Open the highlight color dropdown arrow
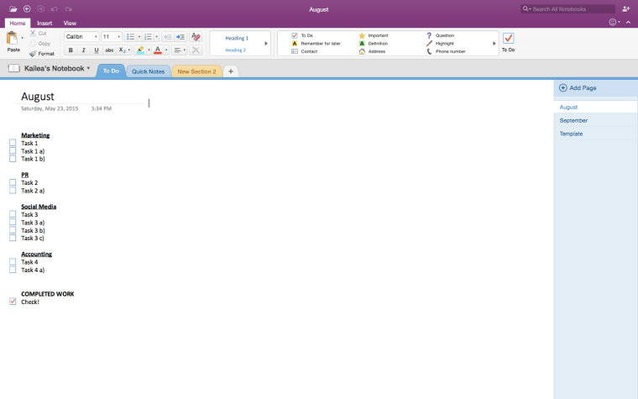638x399 pixels. pyautogui.click(x=149, y=50)
